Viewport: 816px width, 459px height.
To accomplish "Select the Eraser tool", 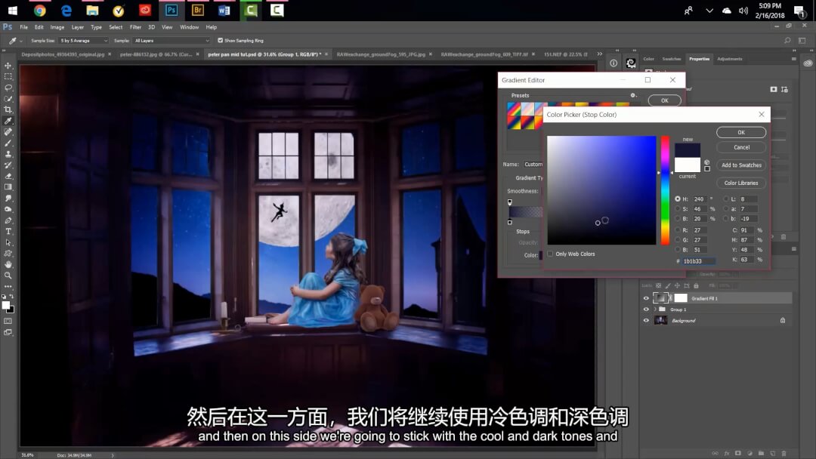I will click(8, 176).
